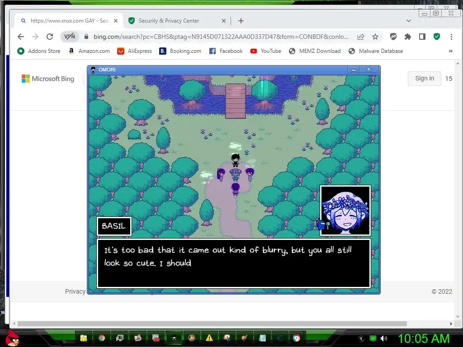The width and height of the screenshot is (463, 347).
Task: Open the paint brush taskbar icon
Action: pos(245,338)
